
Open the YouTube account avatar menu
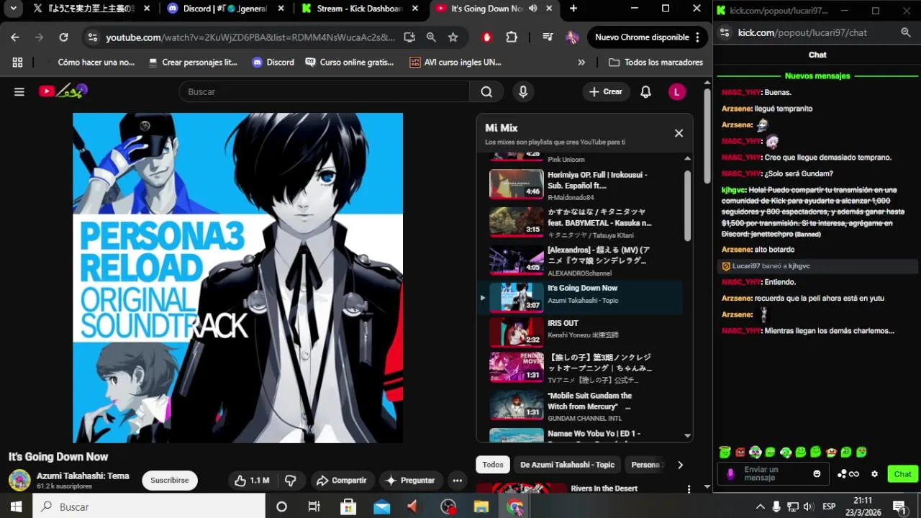pos(676,91)
